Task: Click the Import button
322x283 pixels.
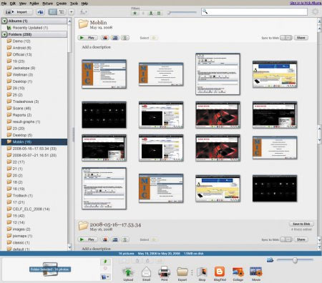Action: [19, 12]
